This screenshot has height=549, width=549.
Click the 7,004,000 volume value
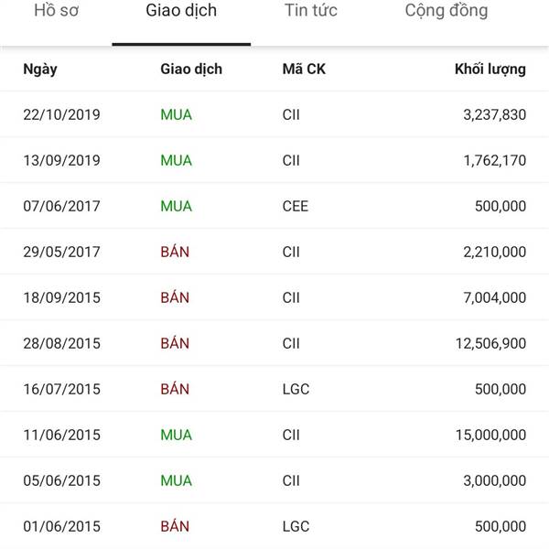(x=495, y=297)
